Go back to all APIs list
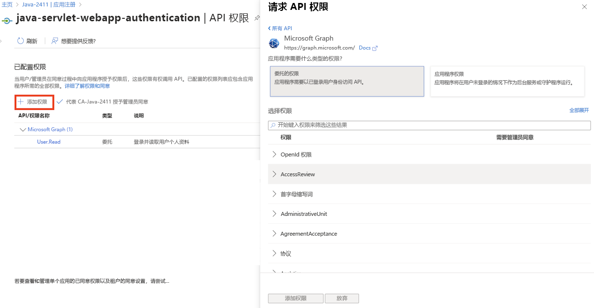 pyautogui.click(x=280, y=28)
